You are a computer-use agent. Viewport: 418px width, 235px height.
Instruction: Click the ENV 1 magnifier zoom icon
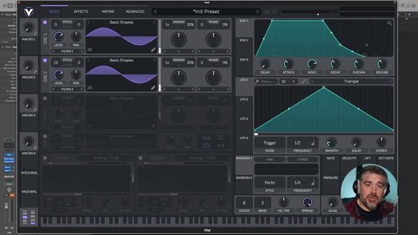[x=389, y=23]
